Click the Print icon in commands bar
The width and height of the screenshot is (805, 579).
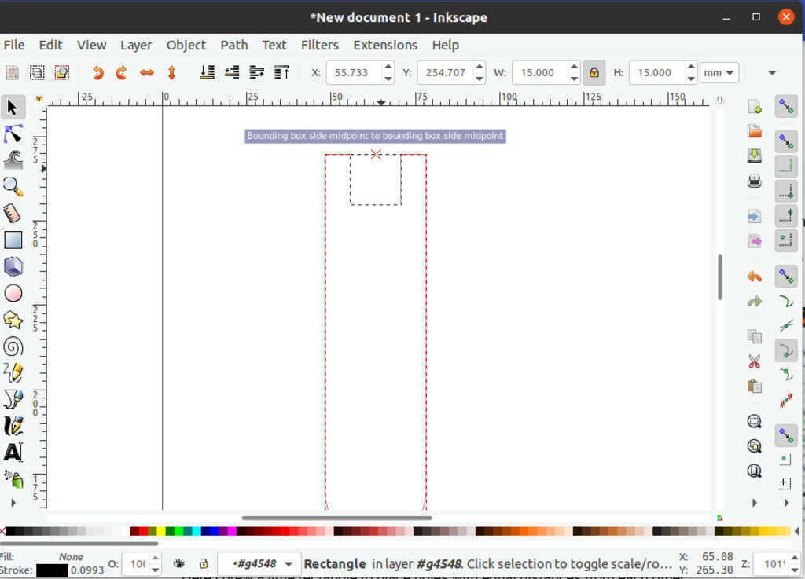tap(754, 181)
